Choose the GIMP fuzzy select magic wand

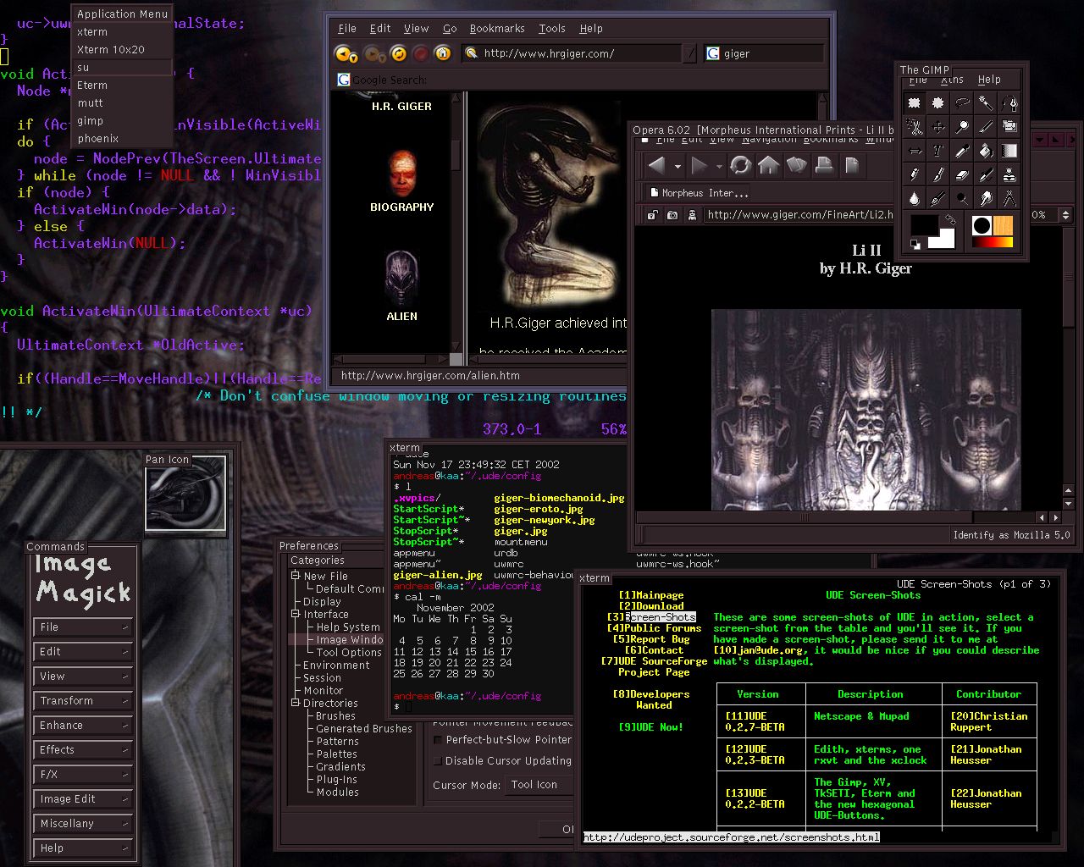[x=986, y=103]
